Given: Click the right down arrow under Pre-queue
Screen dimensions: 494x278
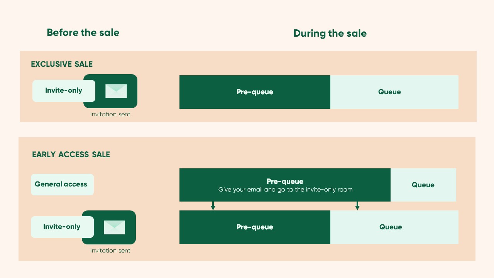Looking at the screenshot, I should coord(357,206).
